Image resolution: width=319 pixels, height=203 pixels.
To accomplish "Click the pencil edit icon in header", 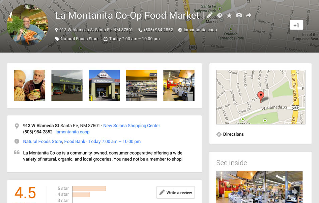I will click(x=210, y=15).
